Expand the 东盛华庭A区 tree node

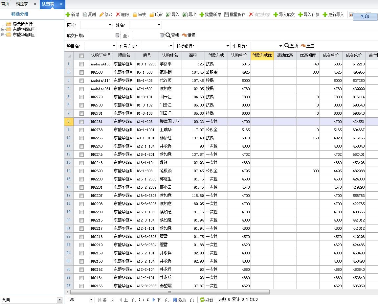click(3, 30)
